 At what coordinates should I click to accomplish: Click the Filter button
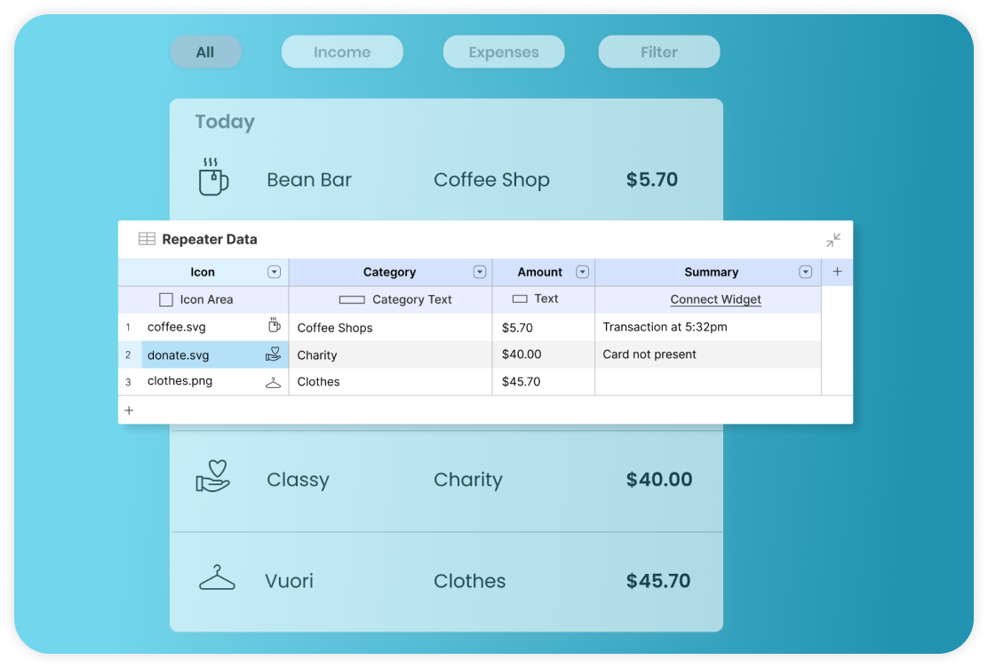659,52
